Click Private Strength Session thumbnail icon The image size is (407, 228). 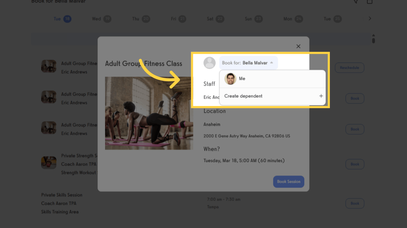49,163
